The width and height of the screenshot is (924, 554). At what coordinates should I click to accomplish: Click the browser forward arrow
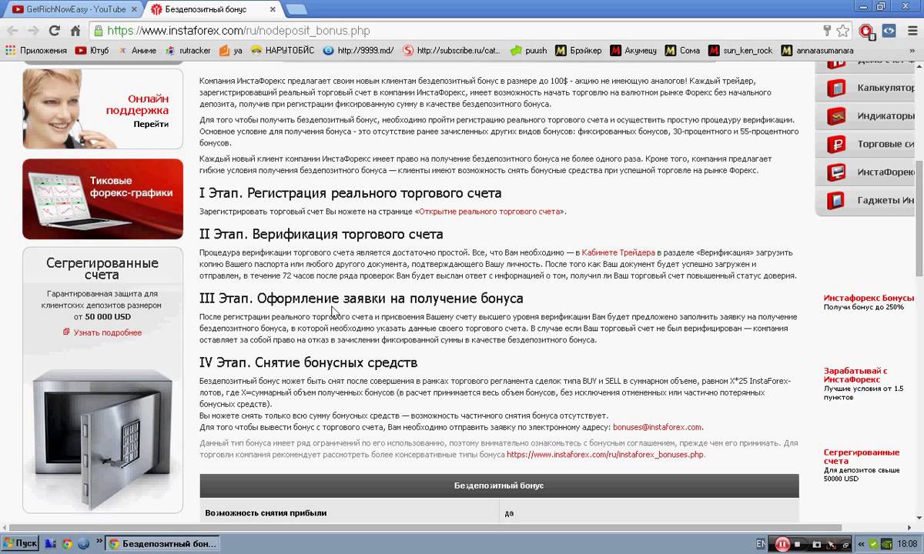click(x=33, y=31)
